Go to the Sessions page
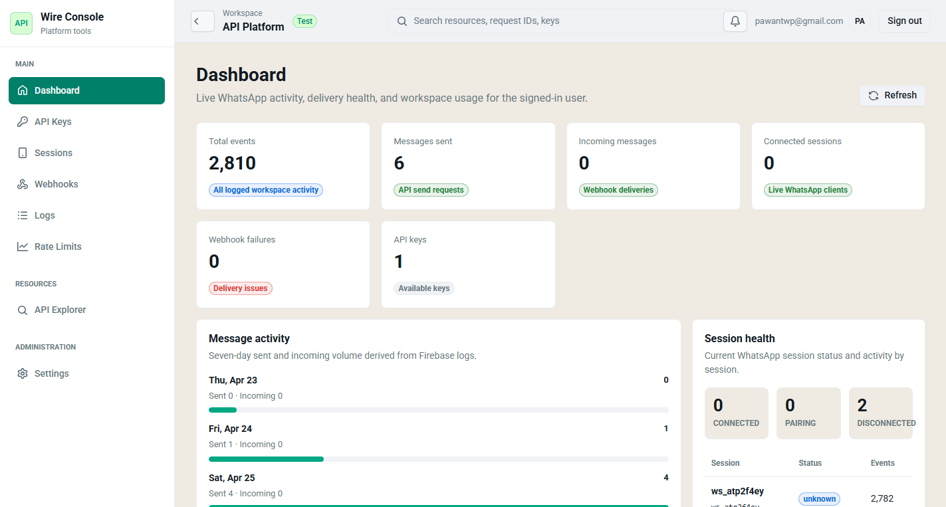This screenshot has width=946, height=507. [86, 153]
